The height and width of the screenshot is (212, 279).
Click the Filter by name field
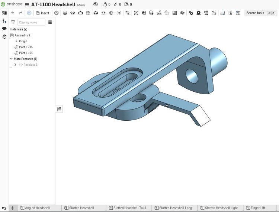coord(31,22)
